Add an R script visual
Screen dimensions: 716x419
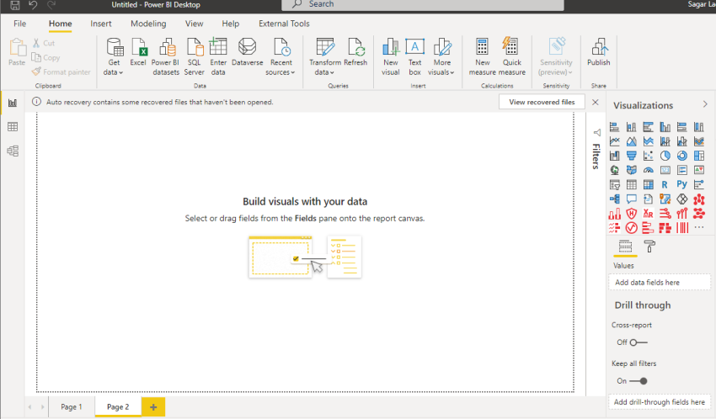point(665,184)
